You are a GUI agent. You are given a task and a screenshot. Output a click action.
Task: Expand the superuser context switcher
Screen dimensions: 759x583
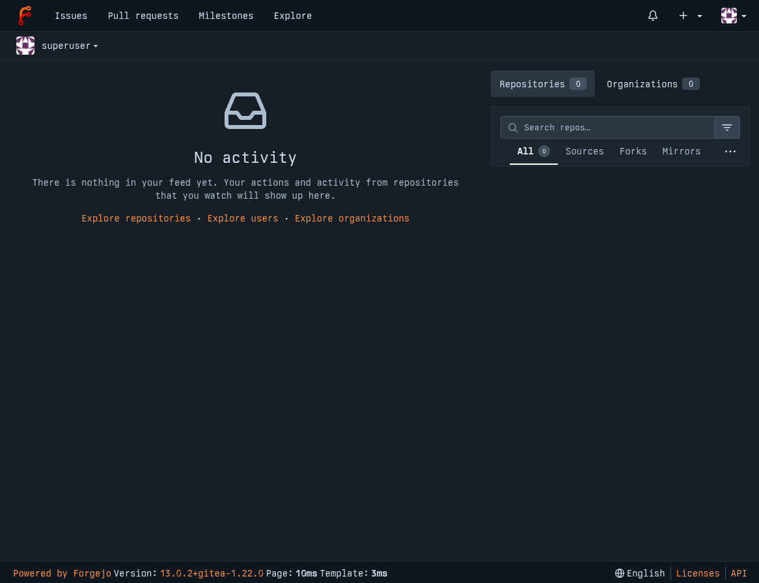tap(70, 46)
